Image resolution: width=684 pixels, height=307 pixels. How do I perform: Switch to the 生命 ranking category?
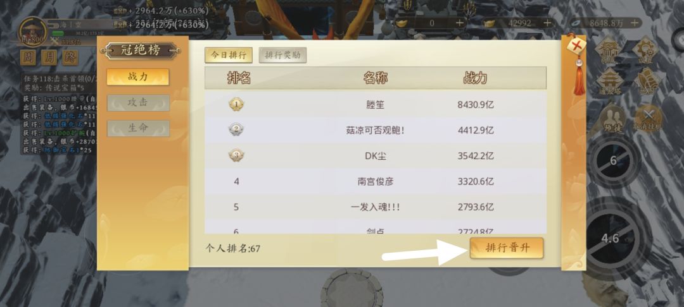coord(138,128)
